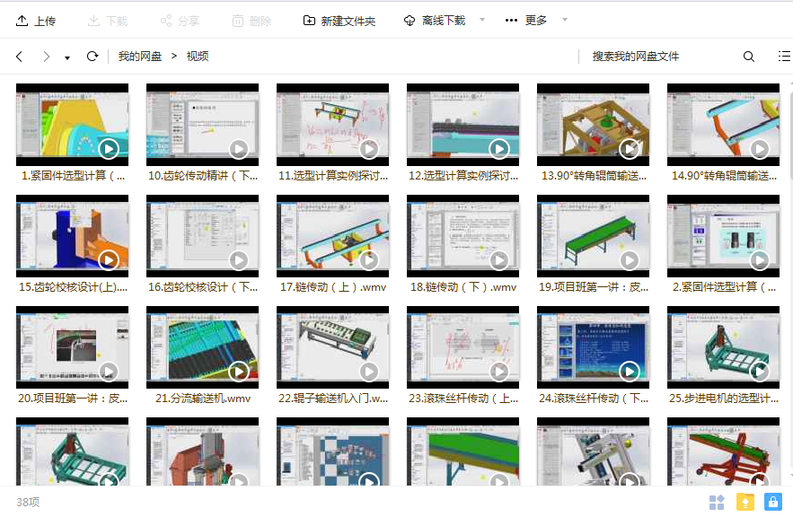Go forward with the right arrow
Viewport: 793px width, 517px height.
tap(46, 57)
